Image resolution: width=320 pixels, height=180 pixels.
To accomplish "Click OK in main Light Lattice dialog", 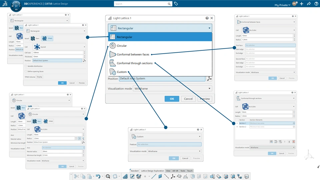I will pos(172,99).
